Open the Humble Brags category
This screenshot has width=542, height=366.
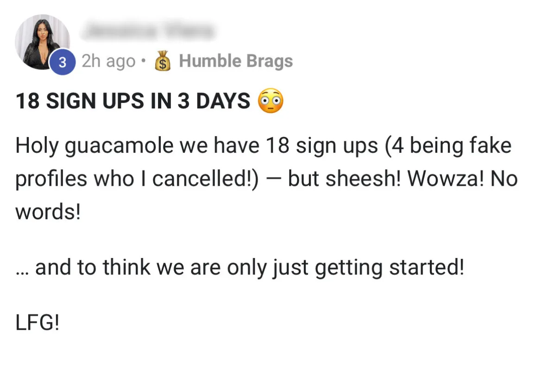[x=236, y=61]
